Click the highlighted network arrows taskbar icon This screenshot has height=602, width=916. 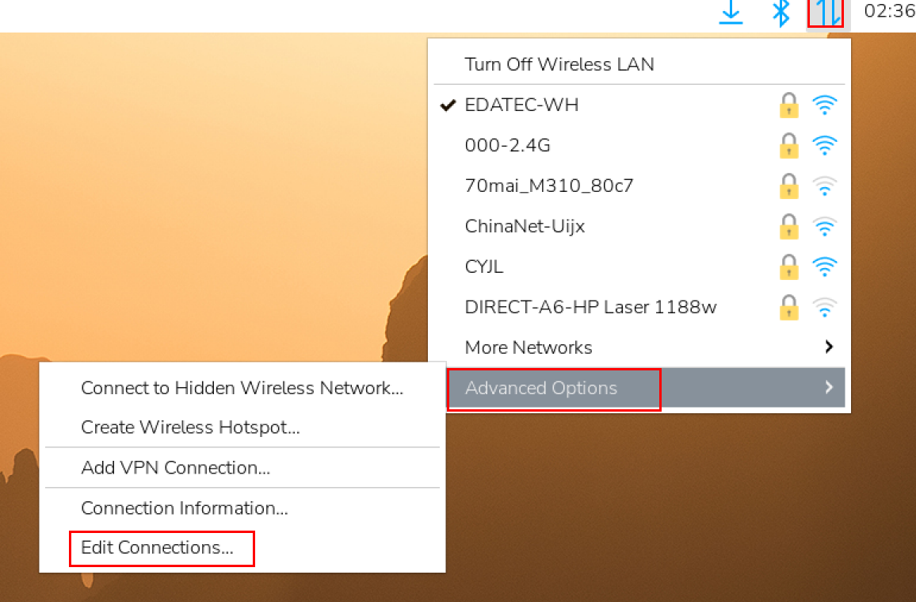point(826,13)
